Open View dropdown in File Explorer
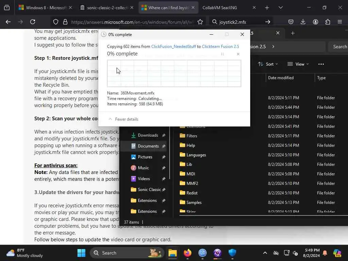 [298, 64]
